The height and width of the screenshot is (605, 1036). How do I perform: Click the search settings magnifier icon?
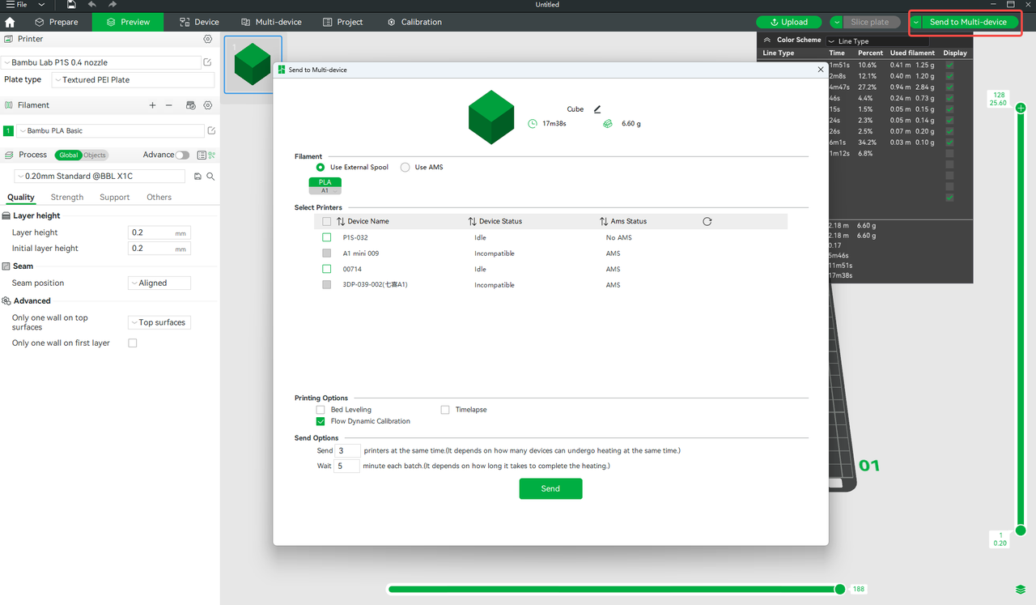coord(210,176)
